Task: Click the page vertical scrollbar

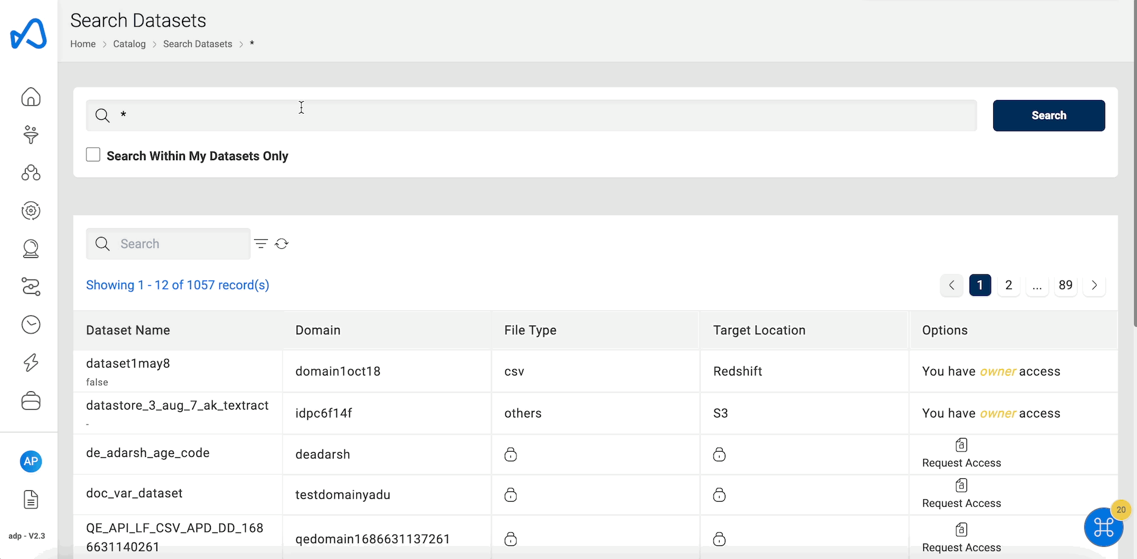Action: tap(1135, 165)
